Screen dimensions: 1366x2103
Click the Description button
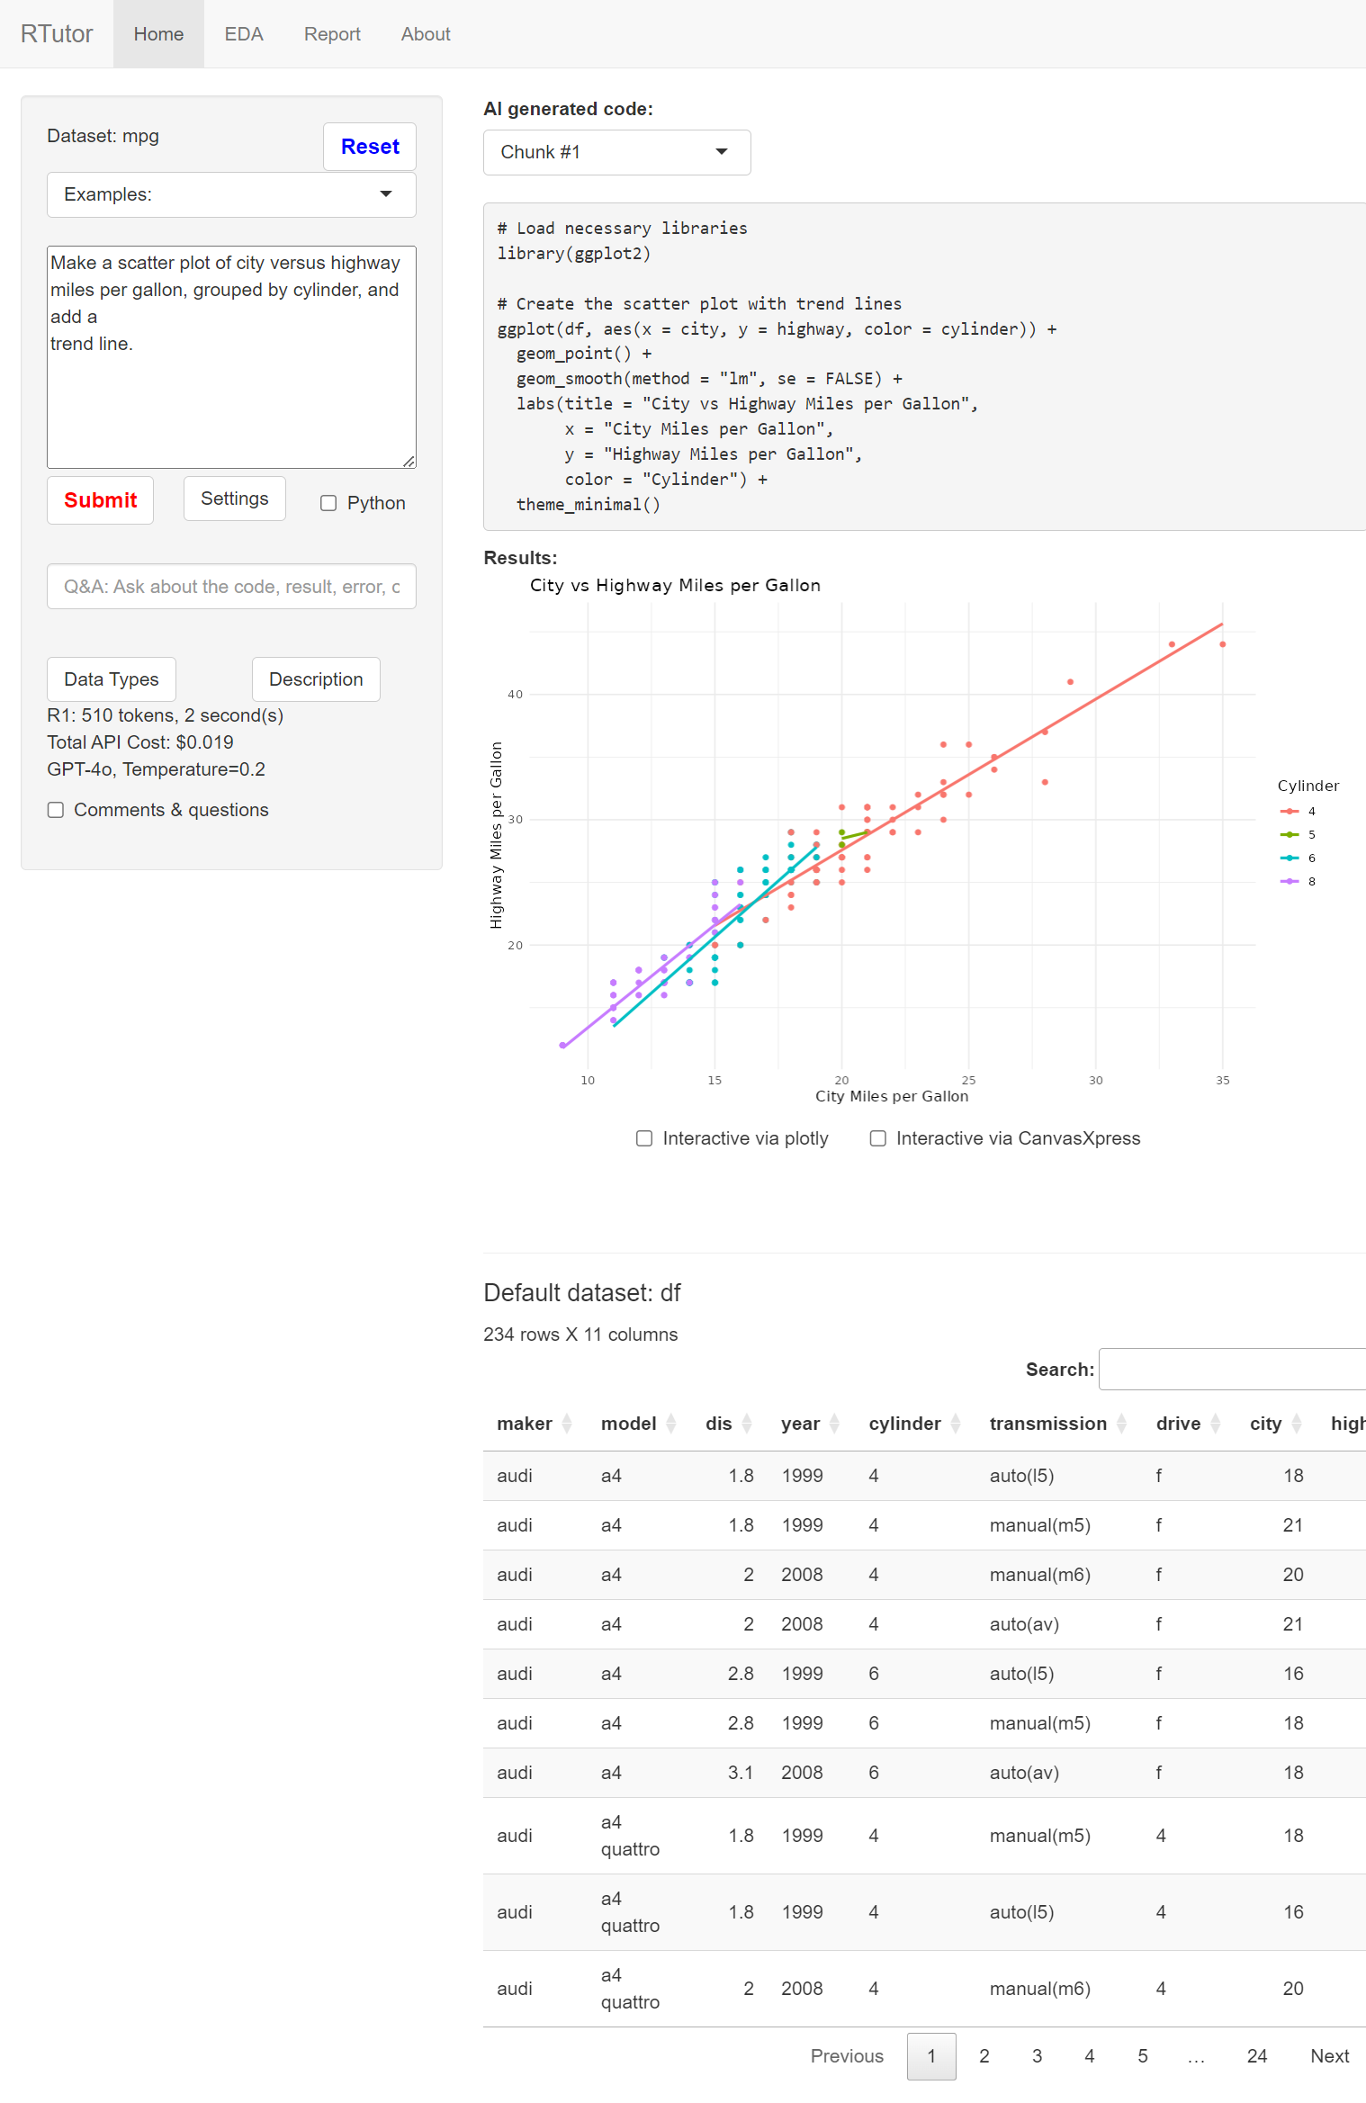coord(316,679)
